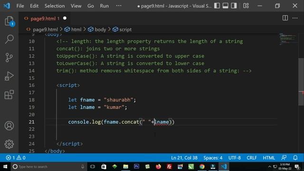Open the Explorer view in activity bar
This screenshot has height=171, width=304.
[x=9, y=21]
